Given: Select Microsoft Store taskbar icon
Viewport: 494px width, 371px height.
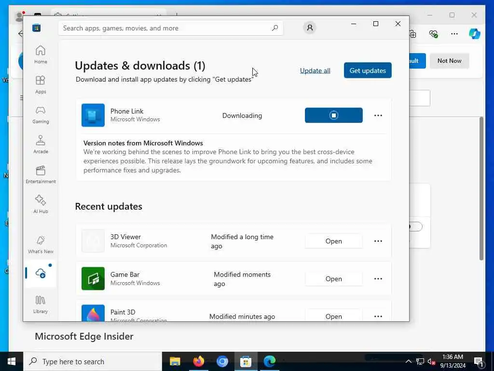Looking at the screenshot, I should 246,361.
